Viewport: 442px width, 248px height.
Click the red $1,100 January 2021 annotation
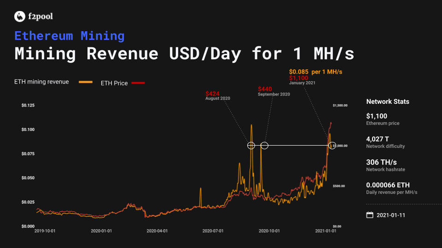pos(302,80)
